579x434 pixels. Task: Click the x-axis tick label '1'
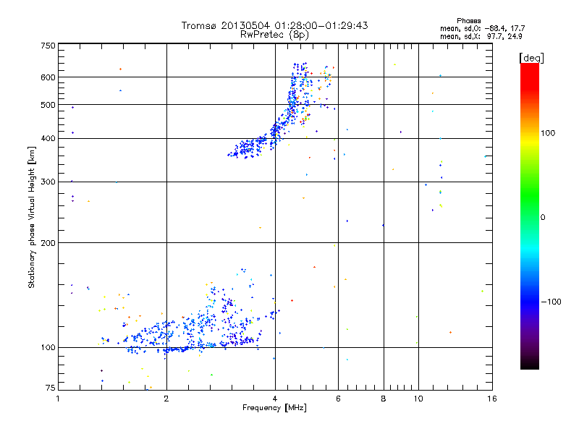58,399
